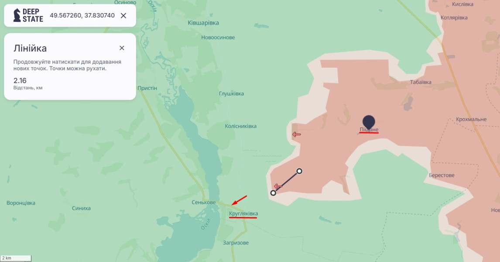This screenshot has height=262, width=500.
Task: Select the lower ruler endpoint circle
Action: 273,193
